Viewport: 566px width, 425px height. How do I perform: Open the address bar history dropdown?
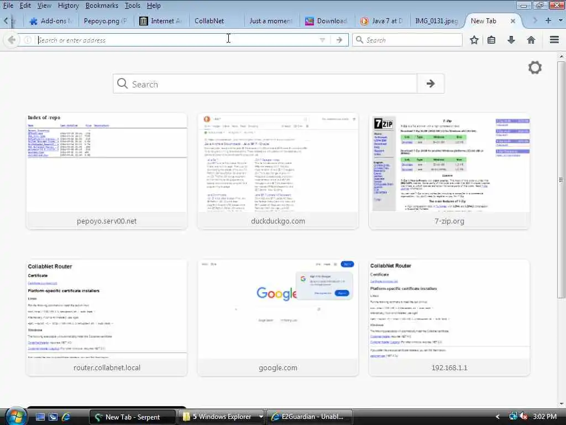(322, 40)
